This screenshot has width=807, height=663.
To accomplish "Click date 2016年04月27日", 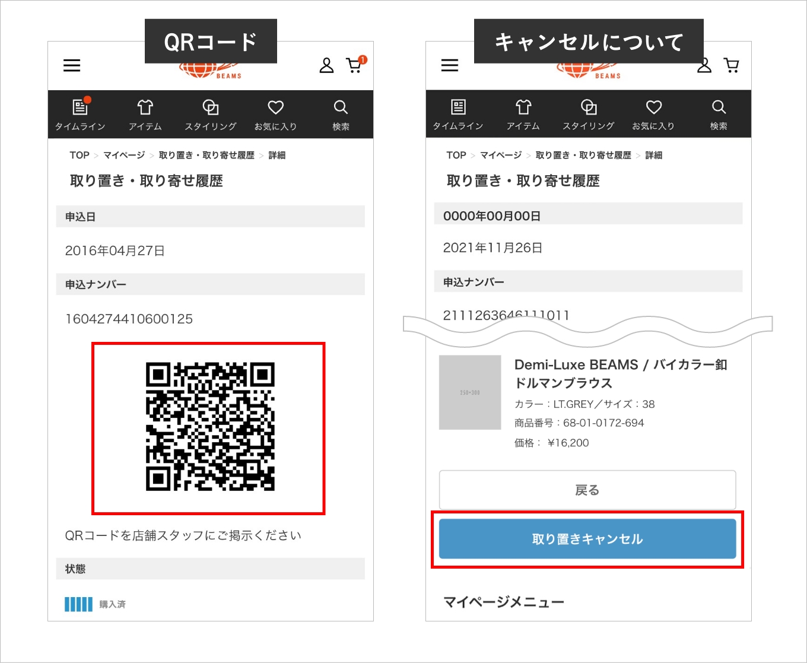I will click(115, 250).
